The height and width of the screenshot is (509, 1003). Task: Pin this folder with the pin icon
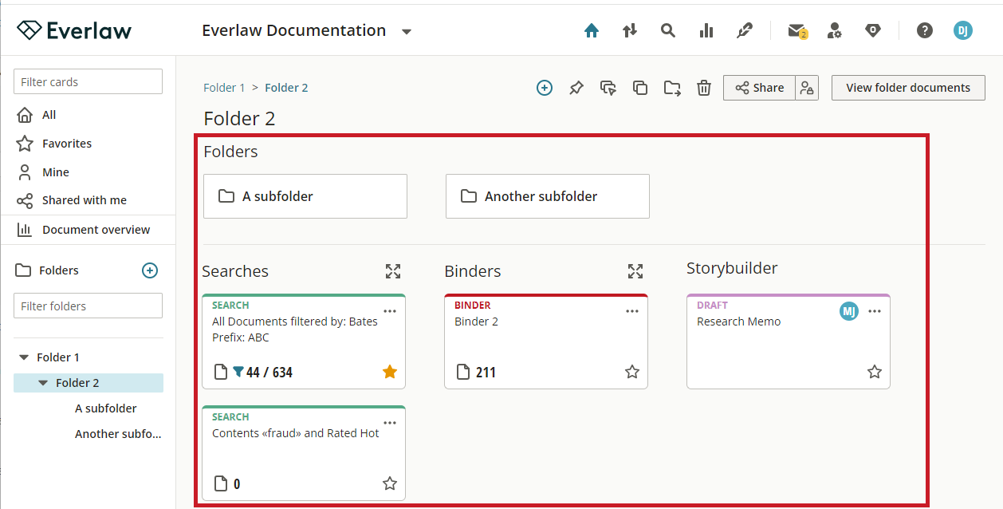click(576, 88)
